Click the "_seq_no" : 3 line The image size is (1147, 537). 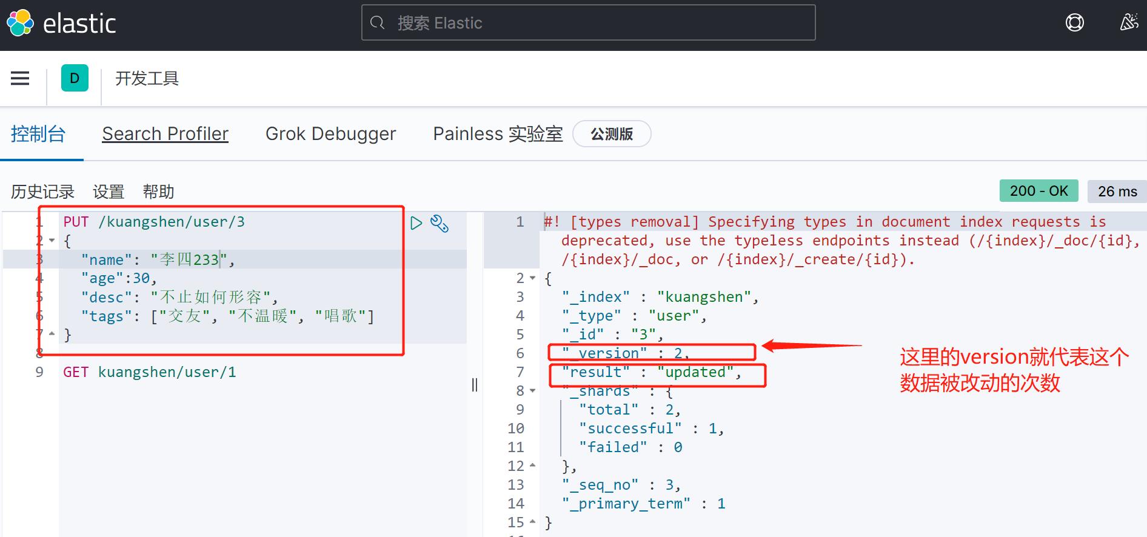click(621, 485)
